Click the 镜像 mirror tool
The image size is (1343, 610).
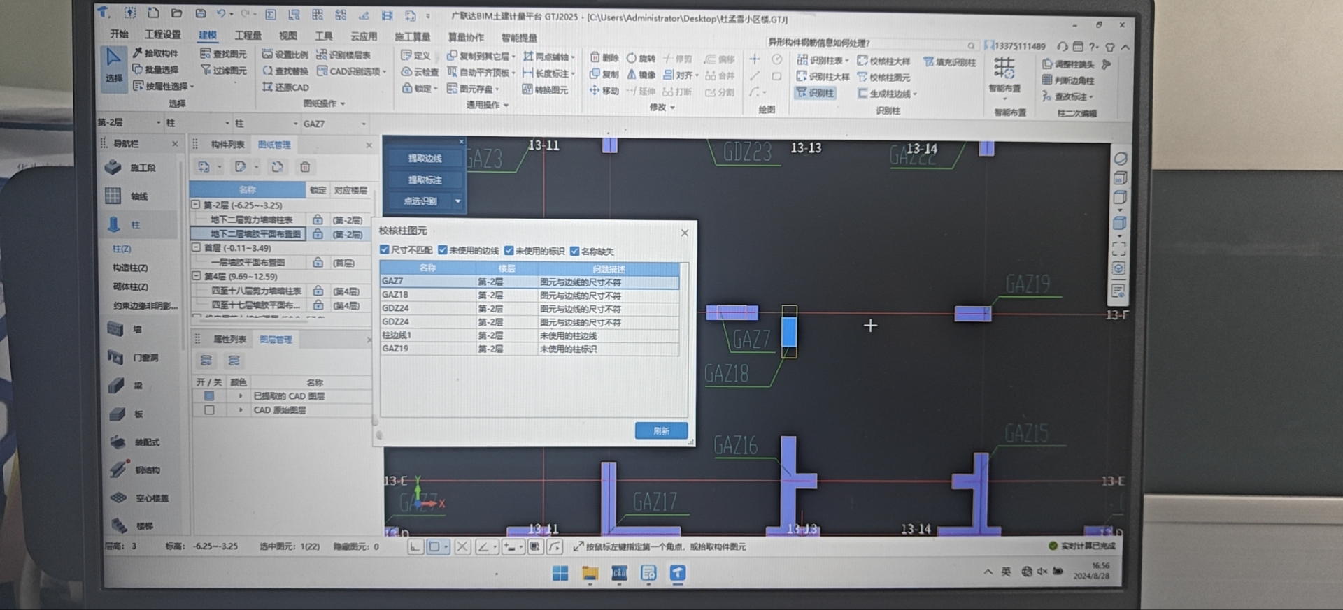pyautogui.click(x=641, y=74)
